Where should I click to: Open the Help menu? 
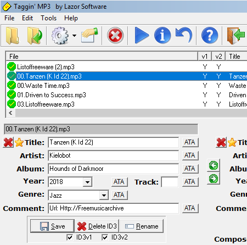coord(71,18)
